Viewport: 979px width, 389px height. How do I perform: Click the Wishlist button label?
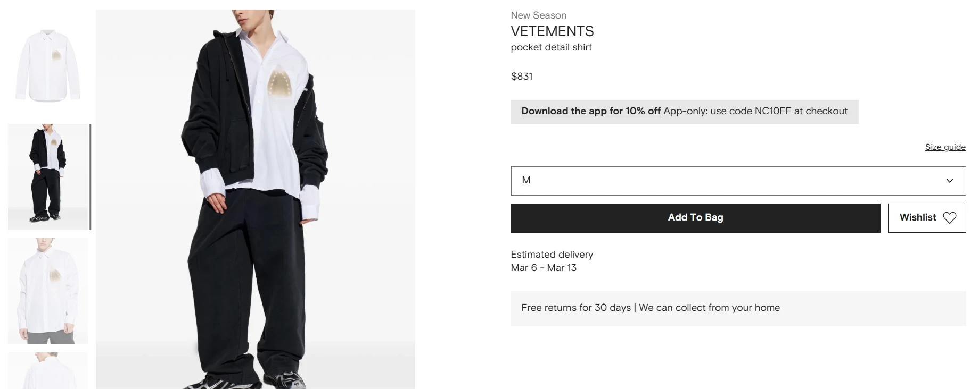point(917,217)
